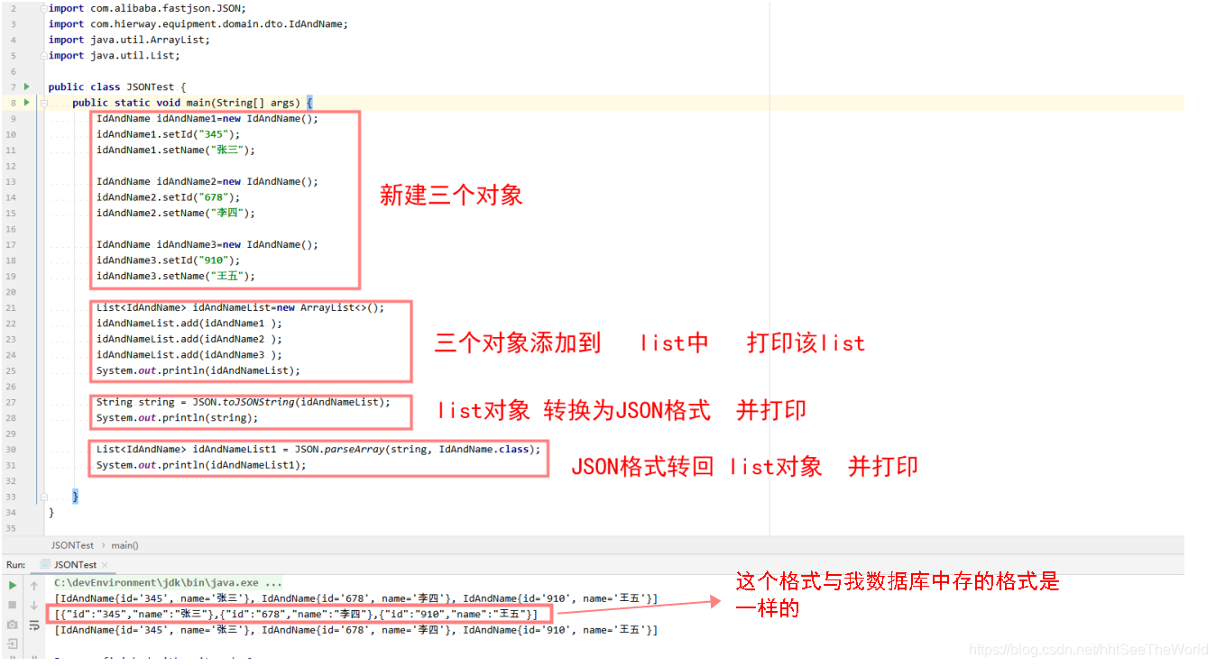Close the JSONTest run tab
Viewport: 1216px width, 666px height.
point(104,565)
